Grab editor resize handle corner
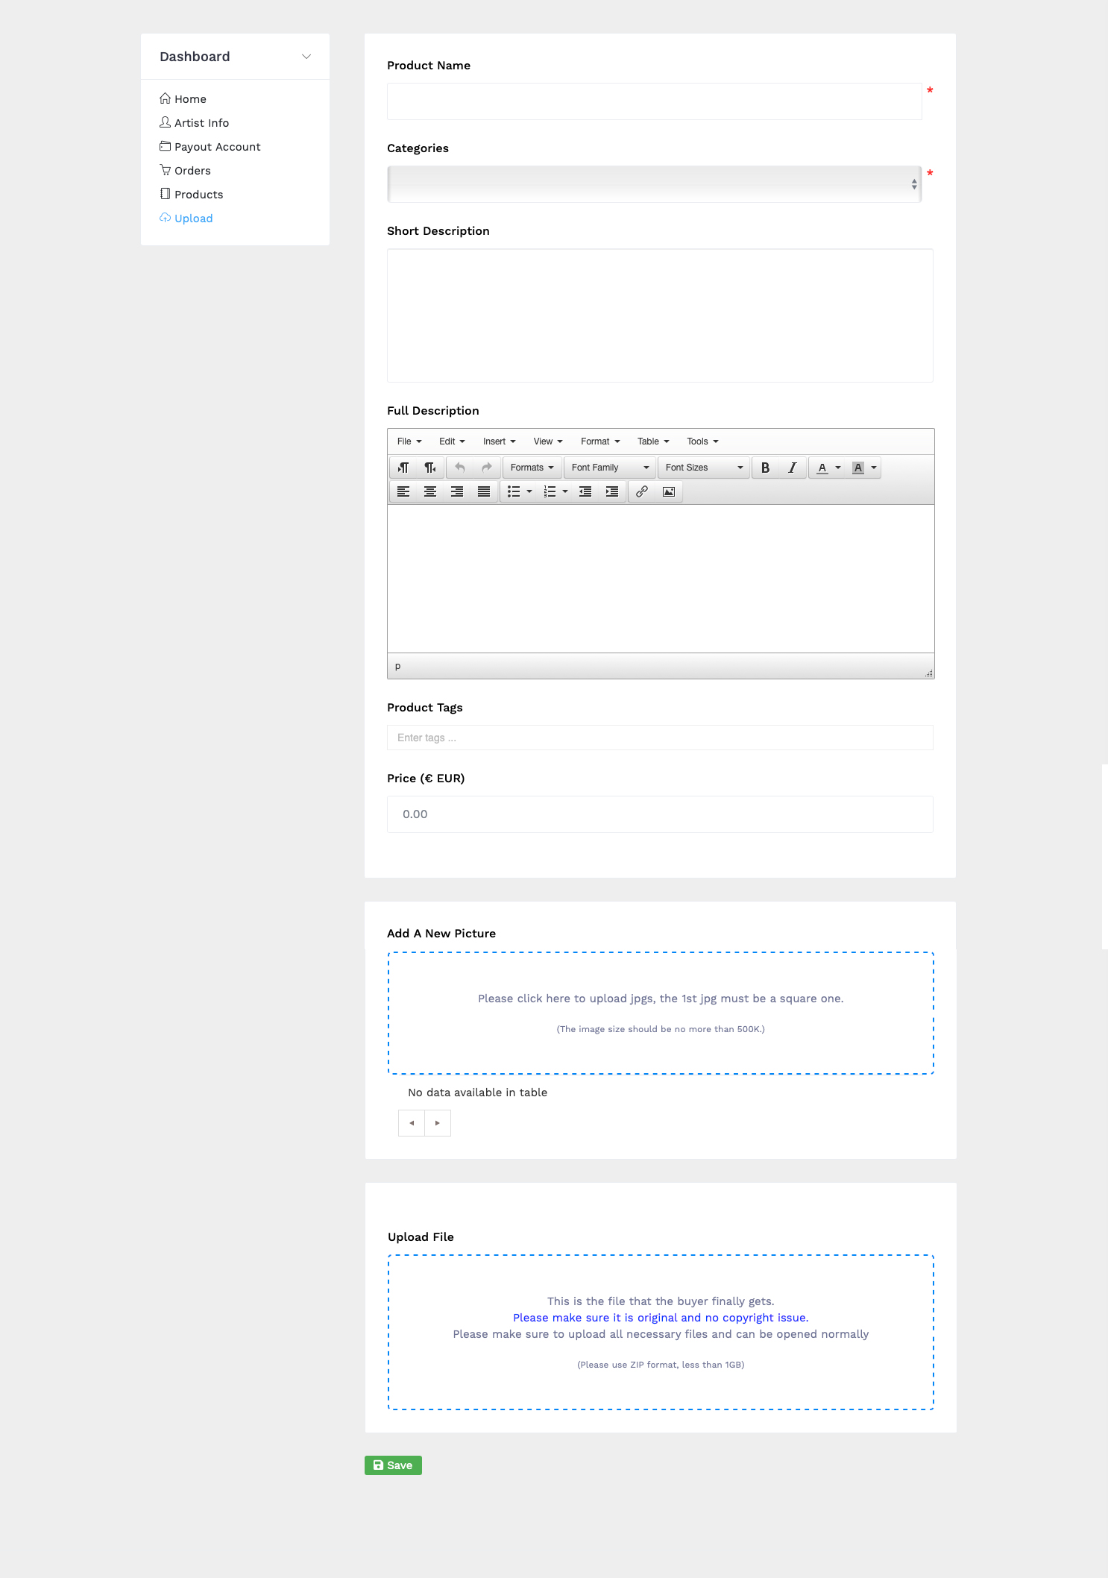 point(928,673)
